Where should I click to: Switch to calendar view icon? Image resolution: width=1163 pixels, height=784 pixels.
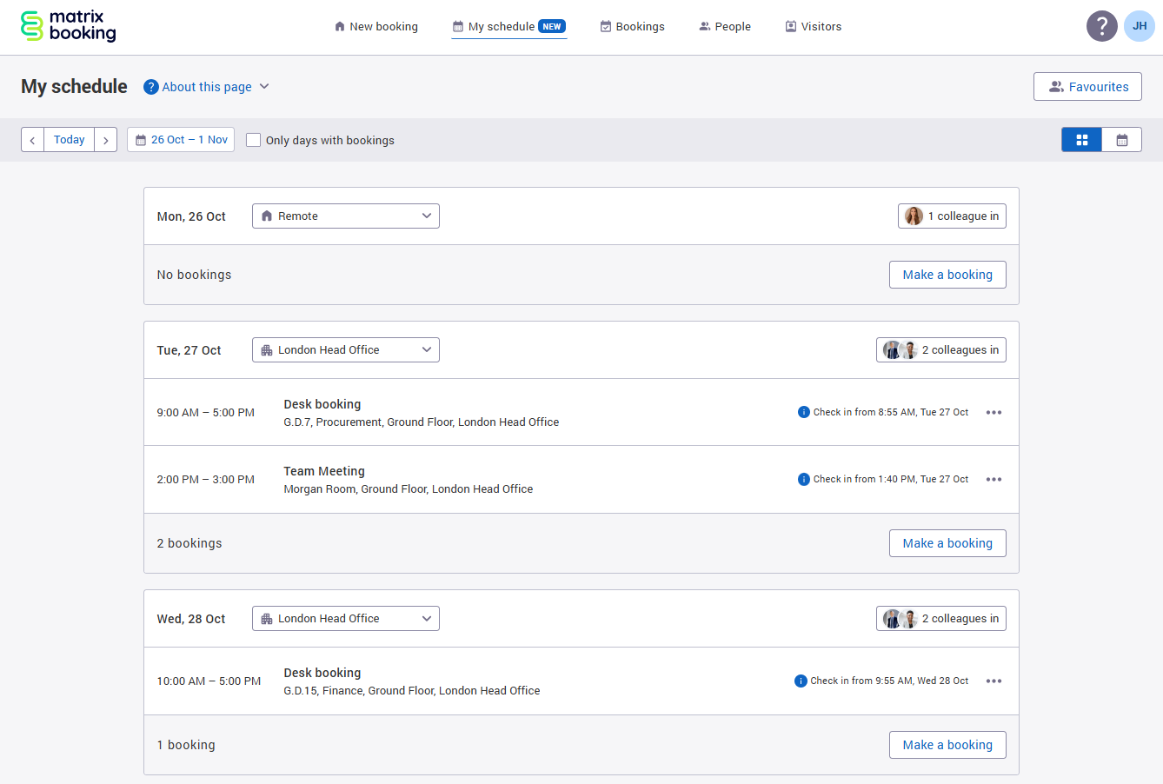tap(1122, 140)
